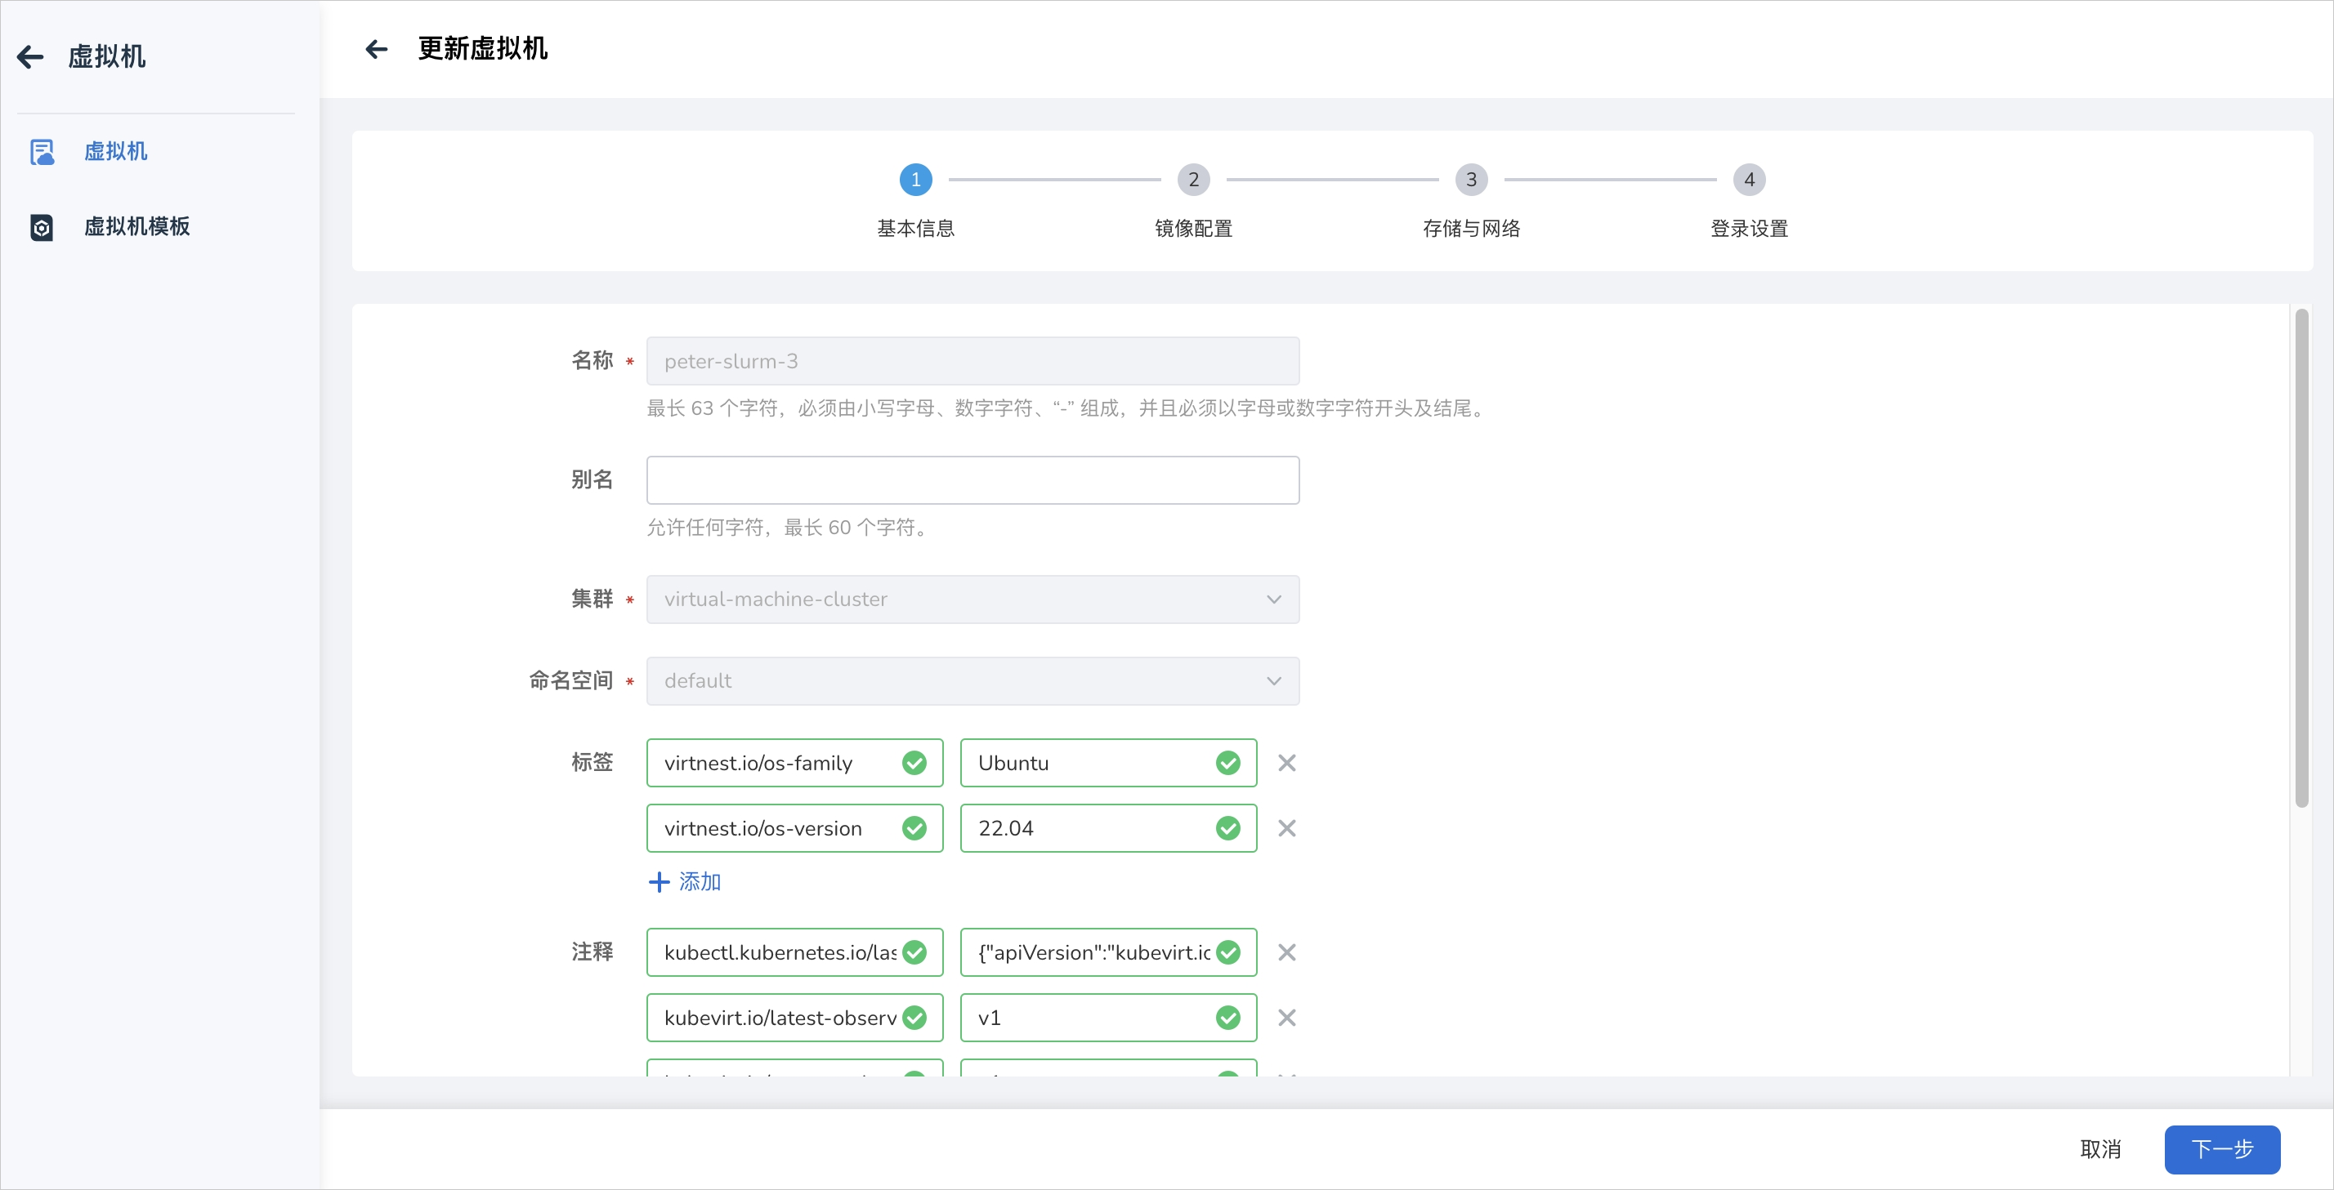Click green check icon in apiVersion value field
The image size is (2334, 1190).
[x=1227, y=952]
